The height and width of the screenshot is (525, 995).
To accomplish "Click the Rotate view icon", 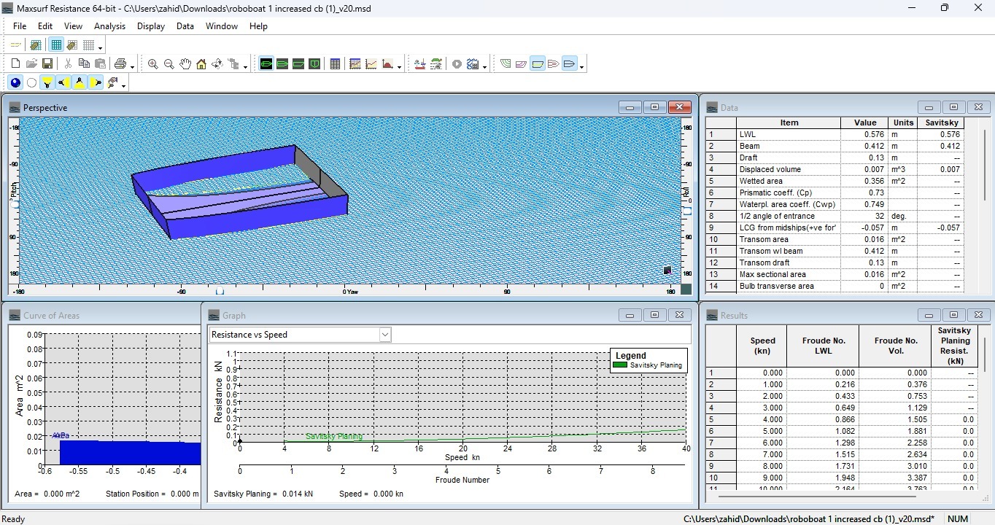I will [217, 64].
